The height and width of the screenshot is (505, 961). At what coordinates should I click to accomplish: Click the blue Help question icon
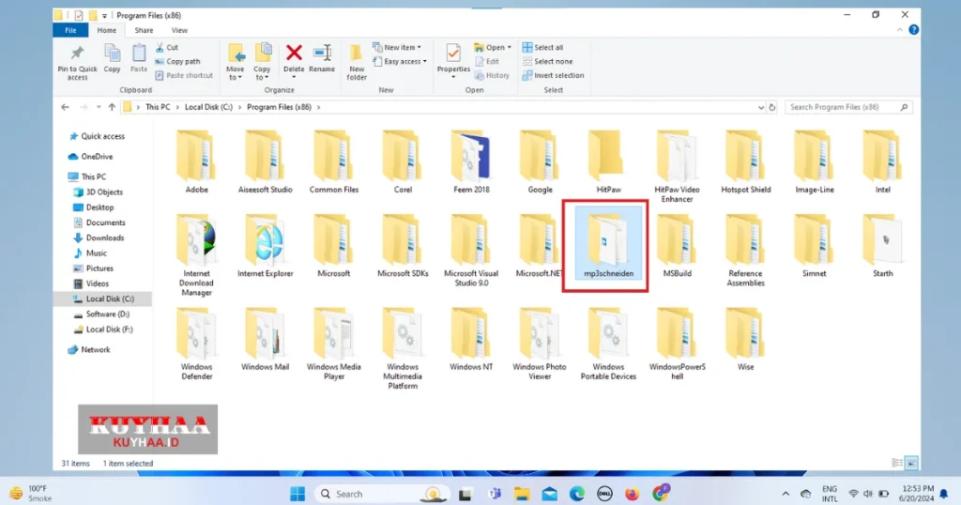tap(914, 30)
